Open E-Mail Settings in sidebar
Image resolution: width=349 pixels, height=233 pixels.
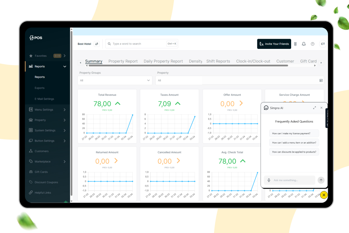pos(44,99)
